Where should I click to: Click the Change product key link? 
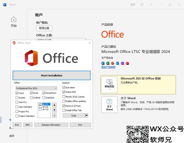tap(108, 67)
